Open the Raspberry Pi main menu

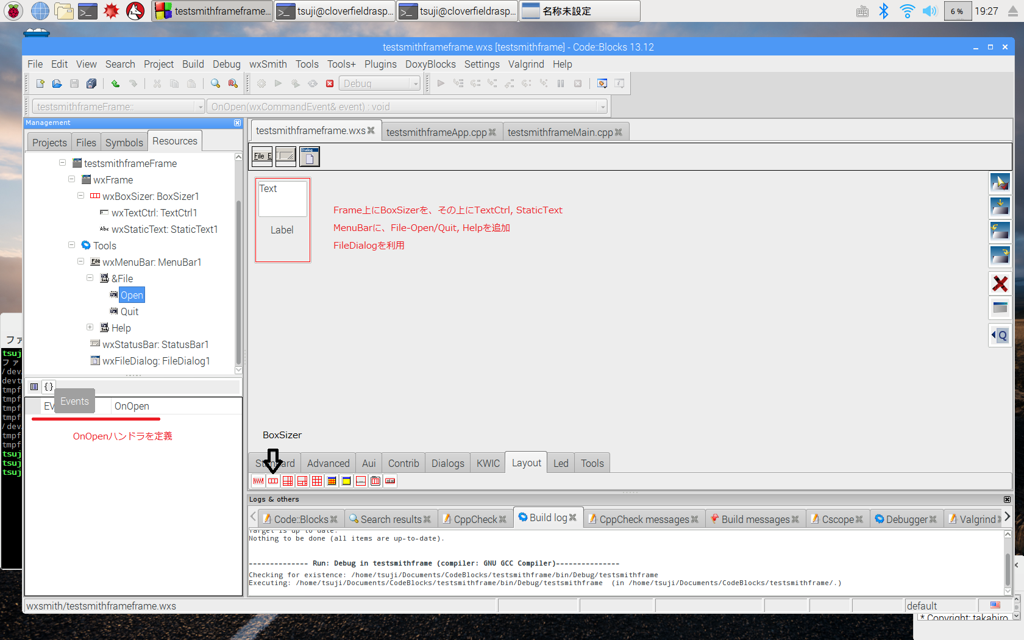click(13, 11)
